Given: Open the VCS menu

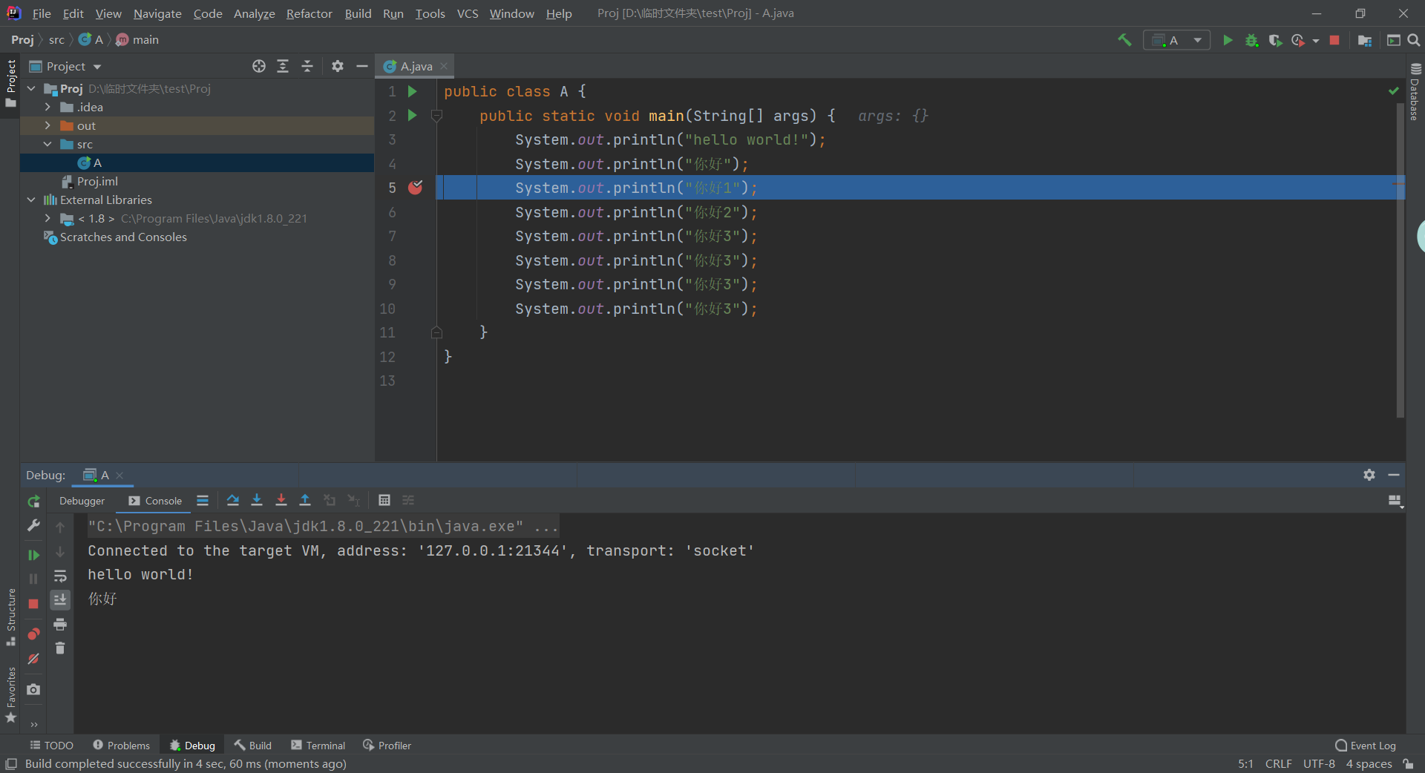Looking at the screenshot, I should tap(468, 13).
